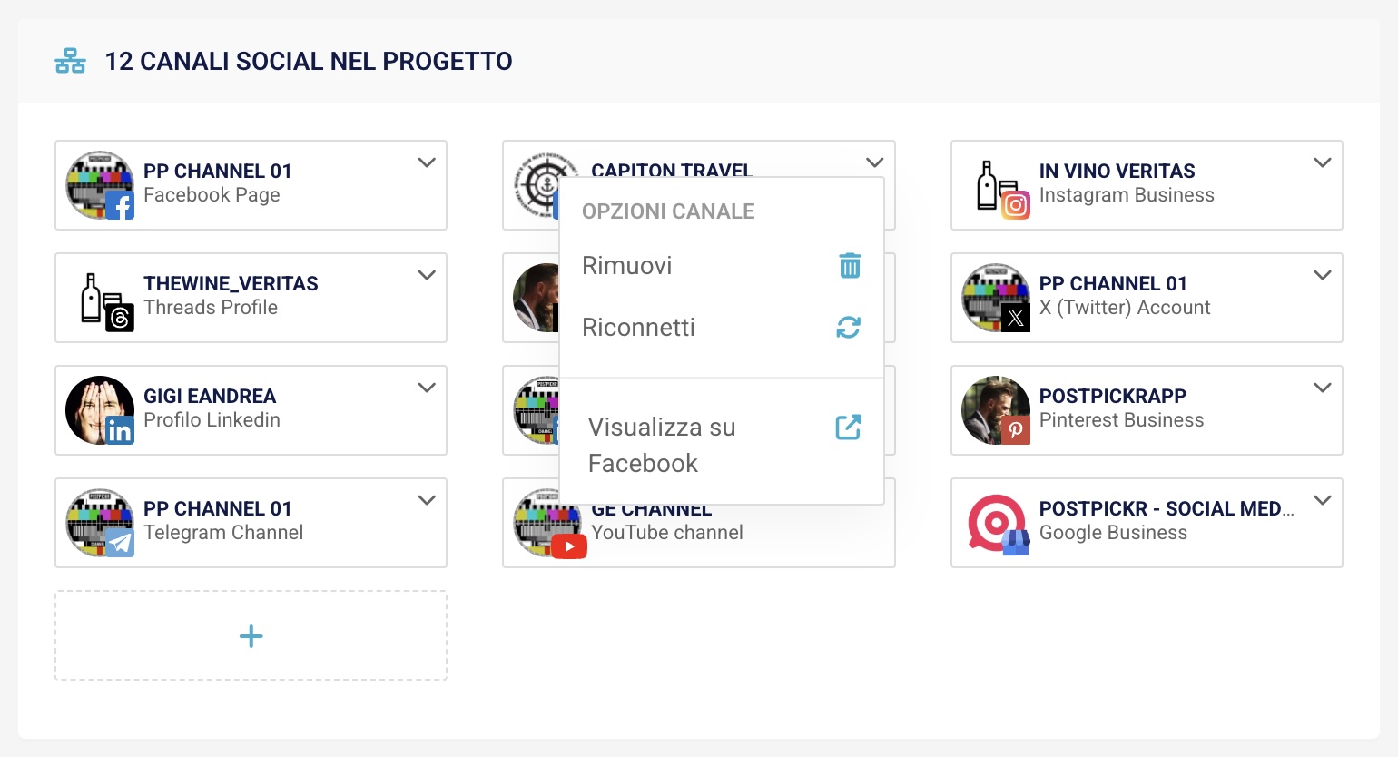Click the GIGI EANDREA LinkedIn profile picture
This screenshot has height=757, width=1398.
100,410
